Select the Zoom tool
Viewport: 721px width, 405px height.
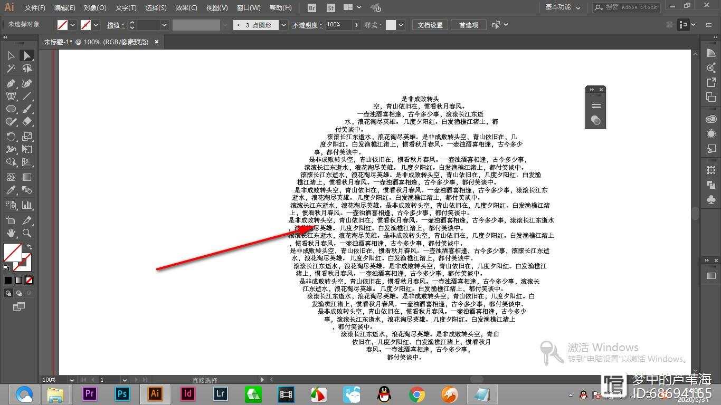27,233
